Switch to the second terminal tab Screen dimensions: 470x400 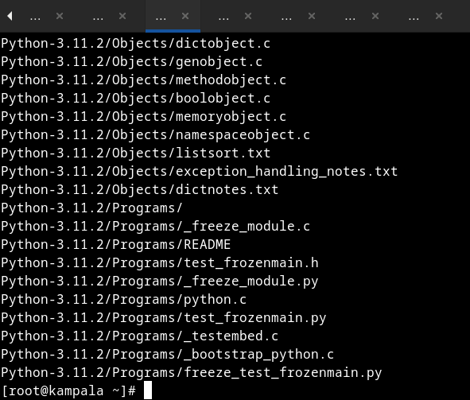98,17
